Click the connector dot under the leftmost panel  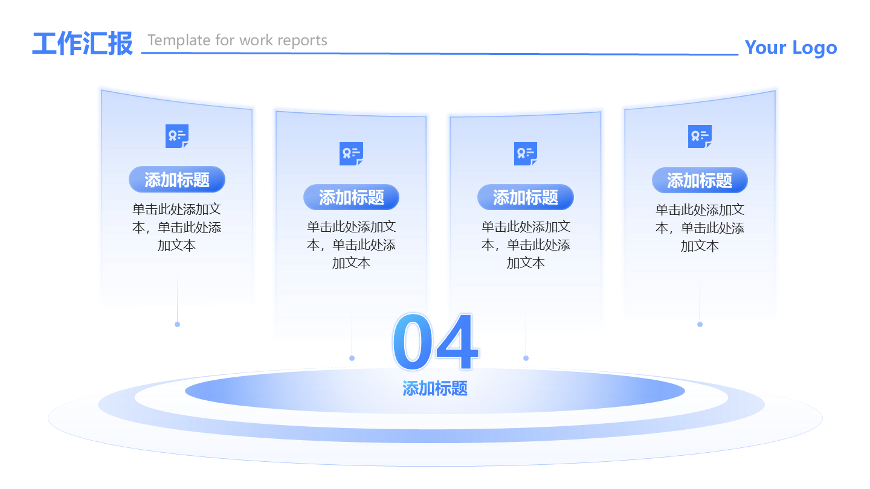pyautogui.click(x=177, y=324)
